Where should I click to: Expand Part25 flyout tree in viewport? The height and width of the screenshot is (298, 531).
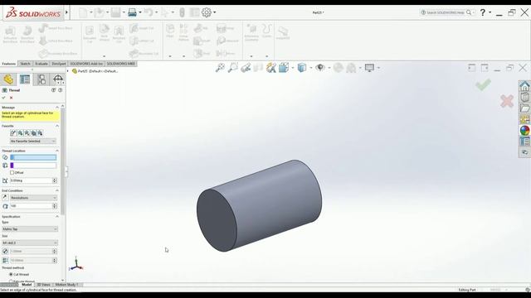coord(68,71)
